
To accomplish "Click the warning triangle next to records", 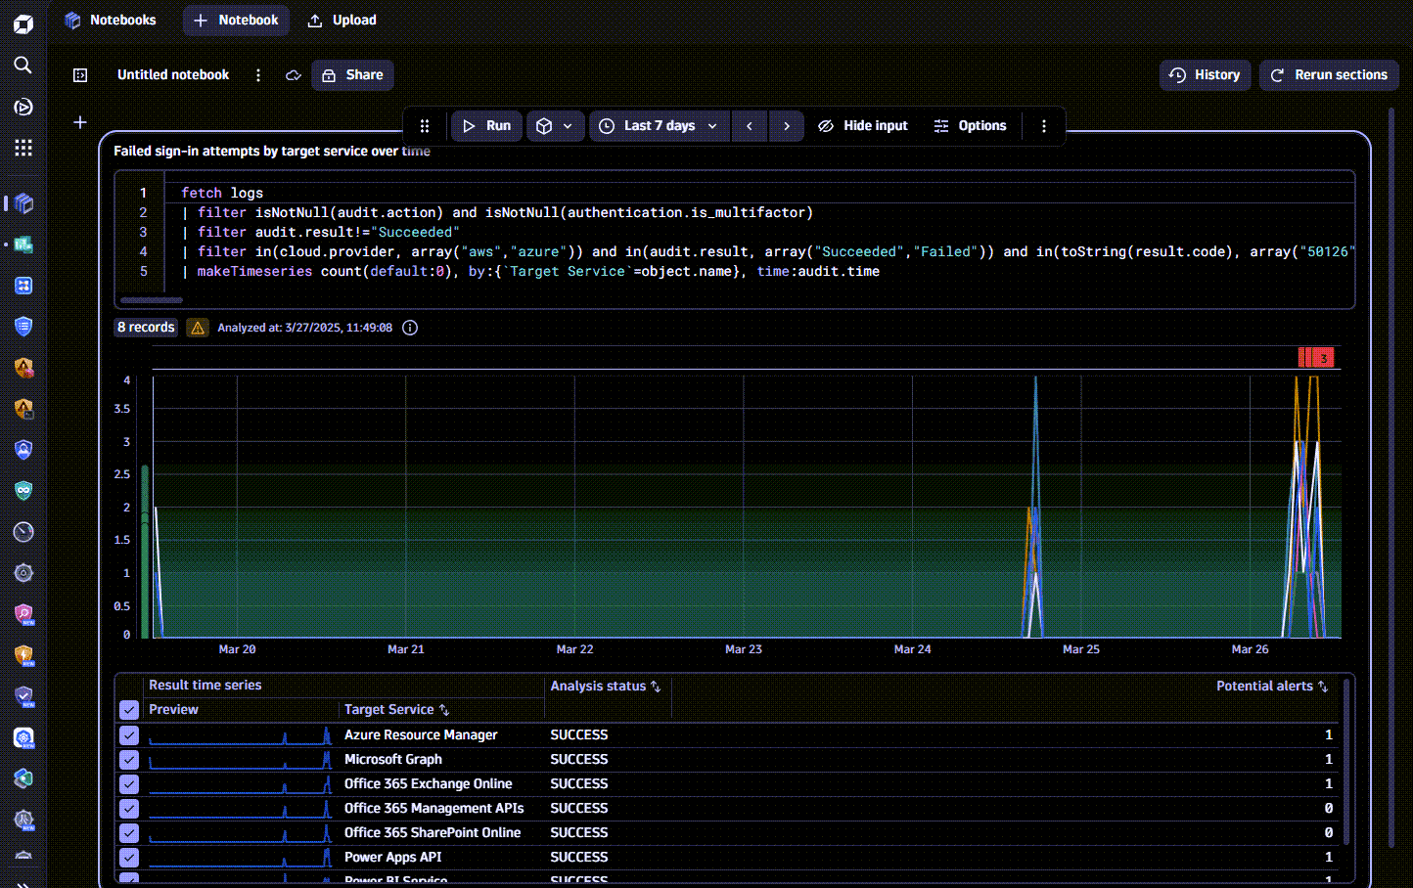I will [198, 328].
